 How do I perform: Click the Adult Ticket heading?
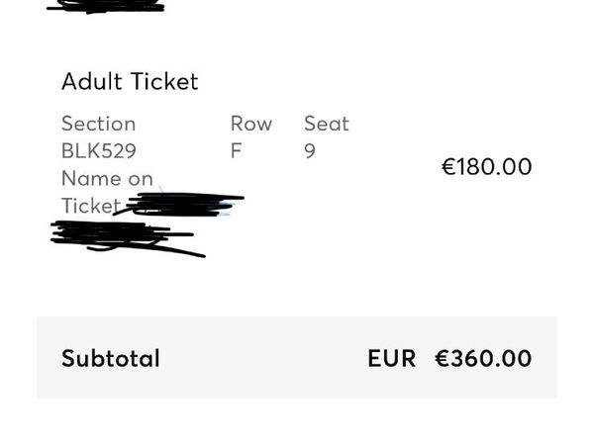tap(130, 81)
